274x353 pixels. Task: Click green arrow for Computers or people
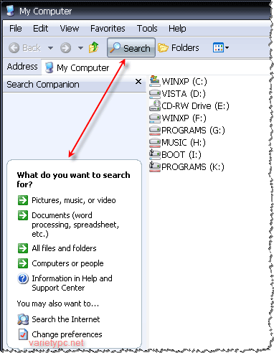pyautogui.click(x=23, y=263)
